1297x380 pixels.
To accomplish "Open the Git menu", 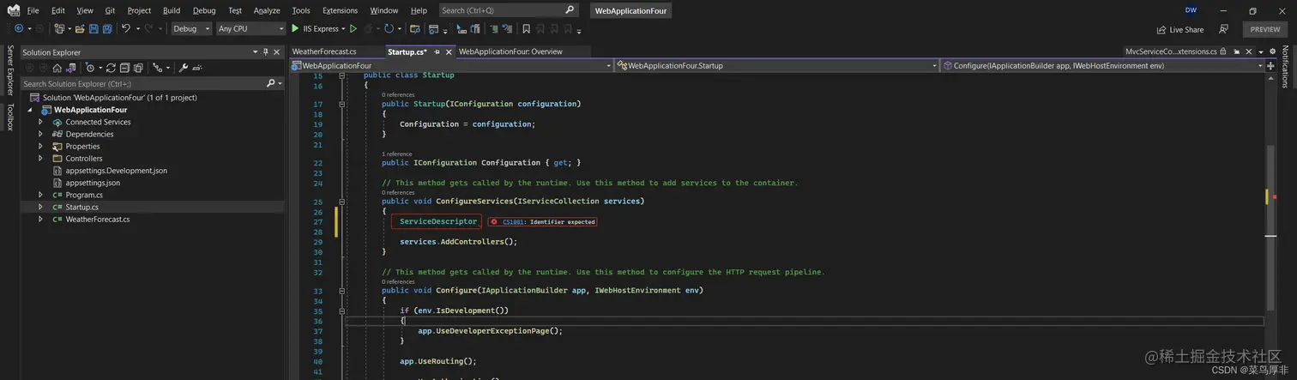I will coord(110,10).
